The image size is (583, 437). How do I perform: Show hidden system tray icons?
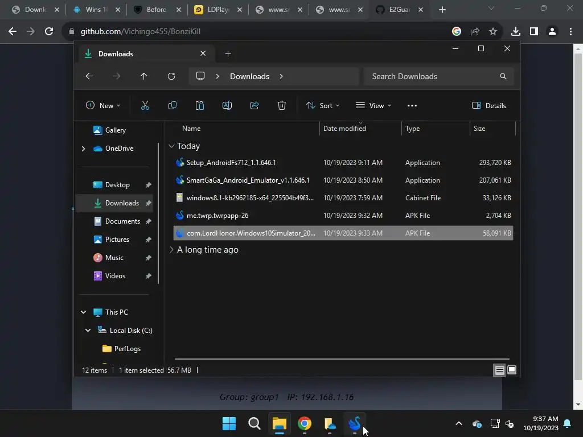coord(459,423)
